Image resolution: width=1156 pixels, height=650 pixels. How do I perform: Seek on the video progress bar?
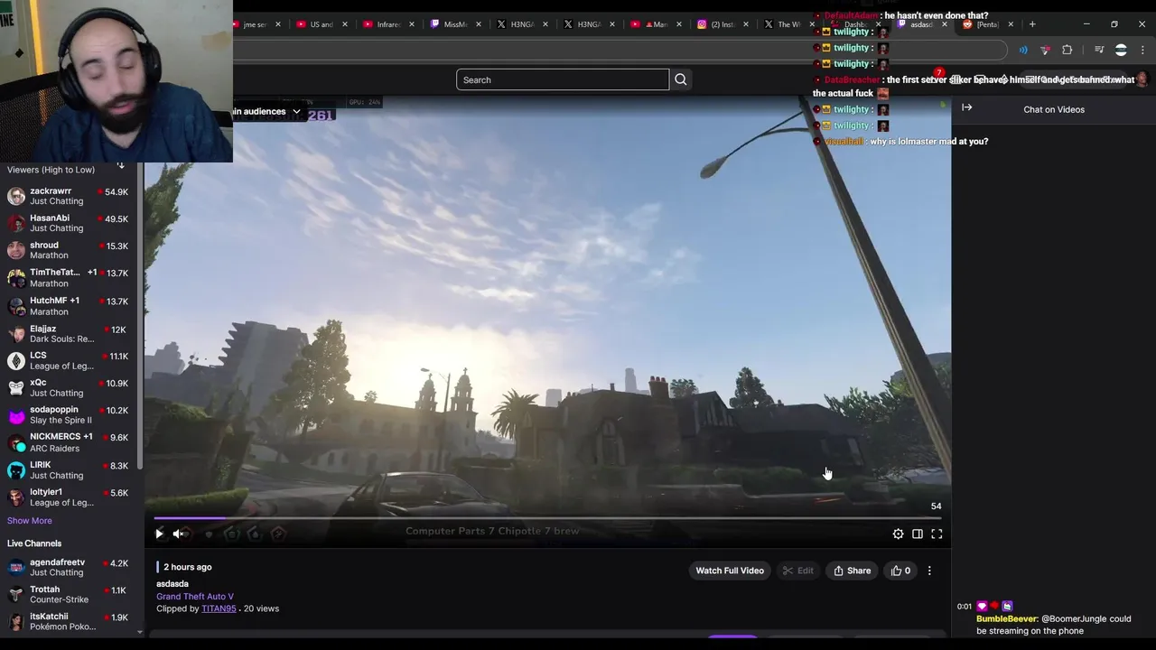[x=547, y=518]
